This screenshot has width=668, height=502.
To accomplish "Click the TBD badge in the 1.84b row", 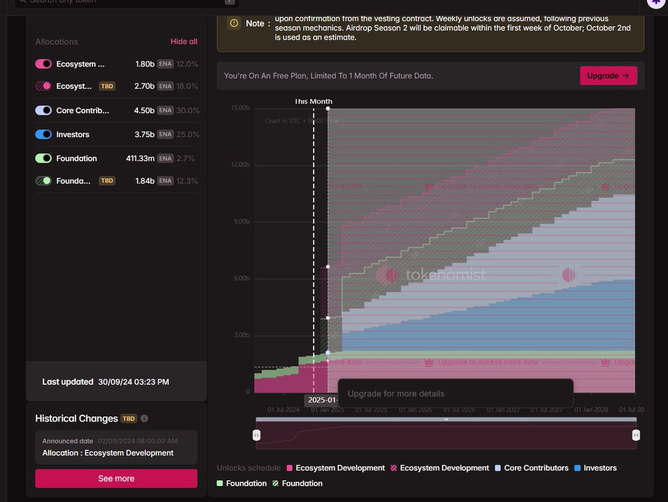I will click(x=107, y=181).
